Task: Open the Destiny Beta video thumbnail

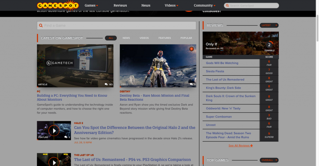Action: point(158,66)
